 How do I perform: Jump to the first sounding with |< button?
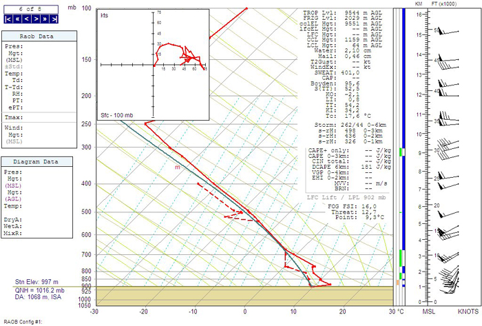pyautogui.click(x=8, y=19)
